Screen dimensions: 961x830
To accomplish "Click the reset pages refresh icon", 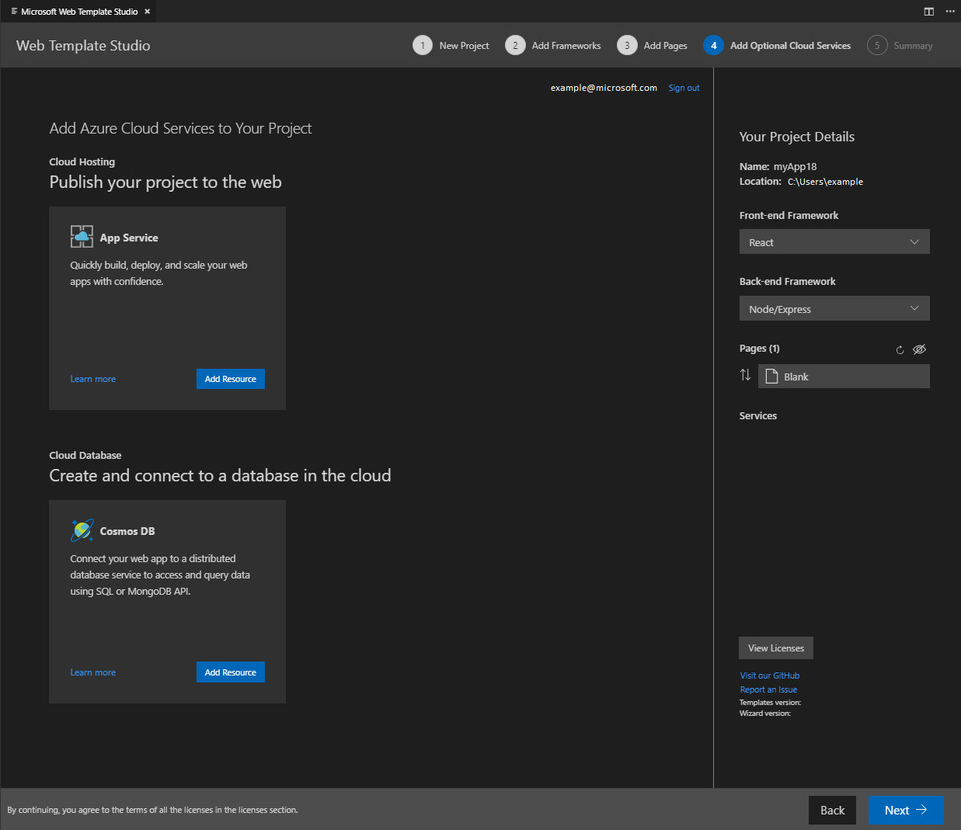I will [x=900, y=349].
